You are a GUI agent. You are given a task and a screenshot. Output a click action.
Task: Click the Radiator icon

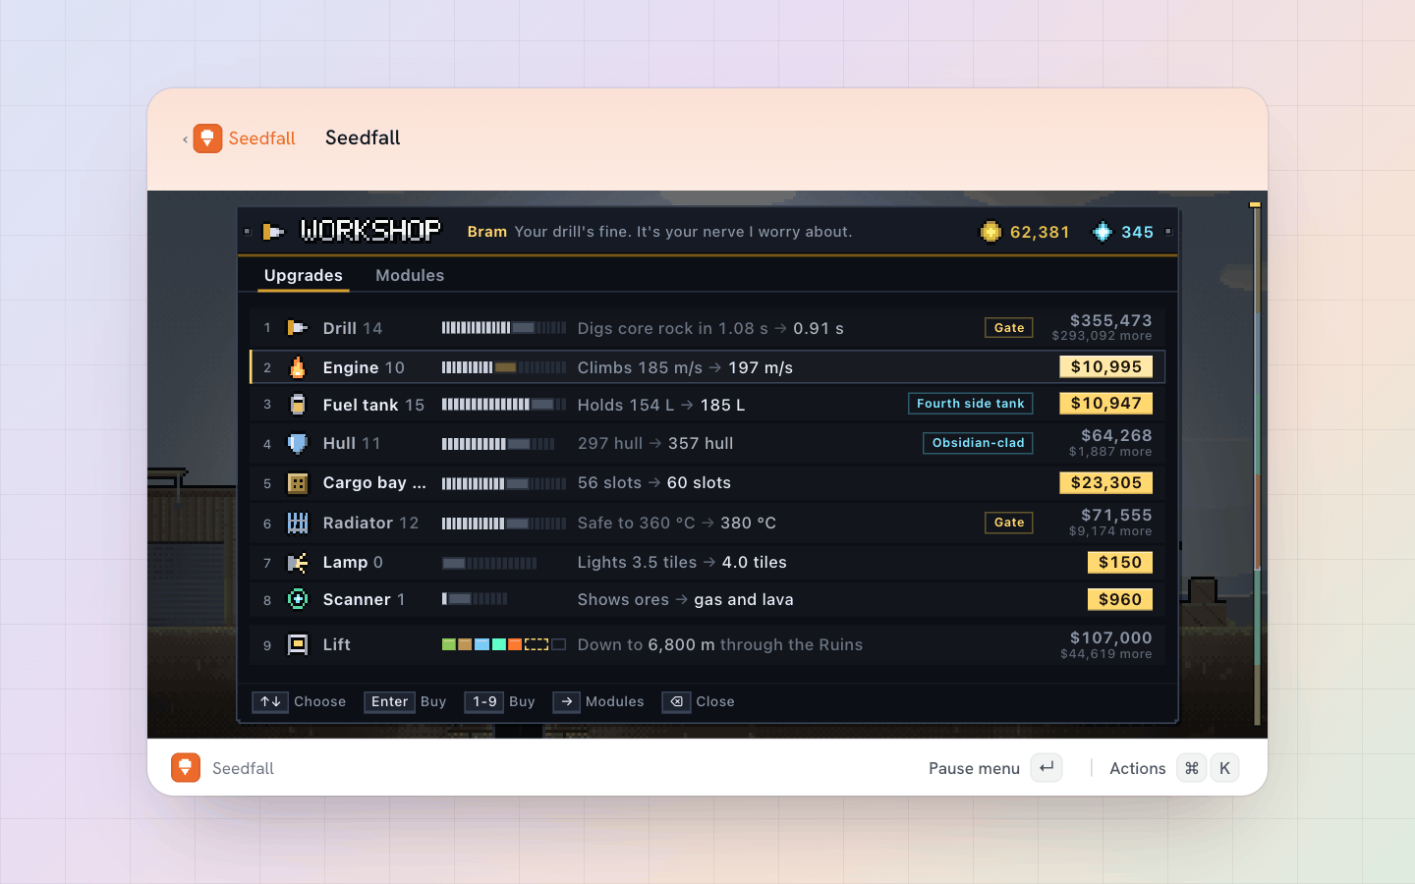pos(297,523)
